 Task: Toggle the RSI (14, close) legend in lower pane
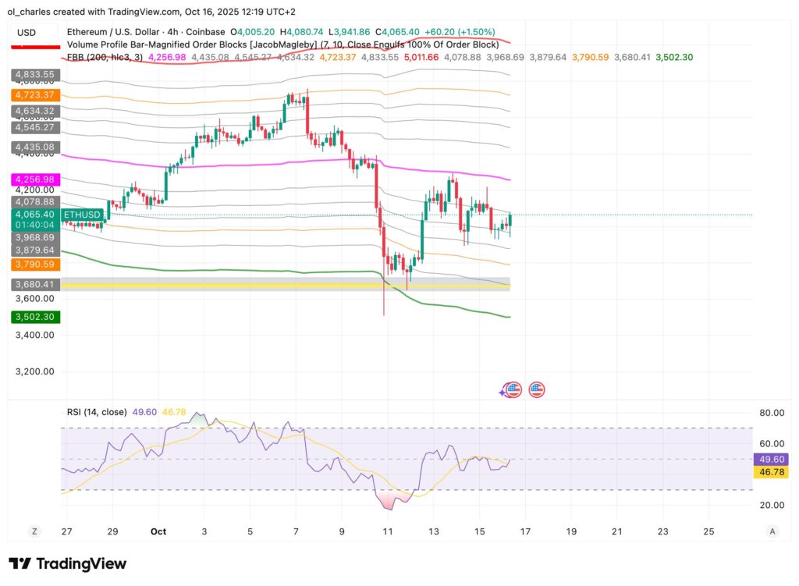(x=96, y=411)
